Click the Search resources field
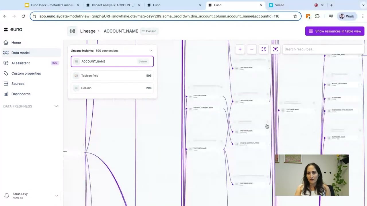 pos(323,49)
